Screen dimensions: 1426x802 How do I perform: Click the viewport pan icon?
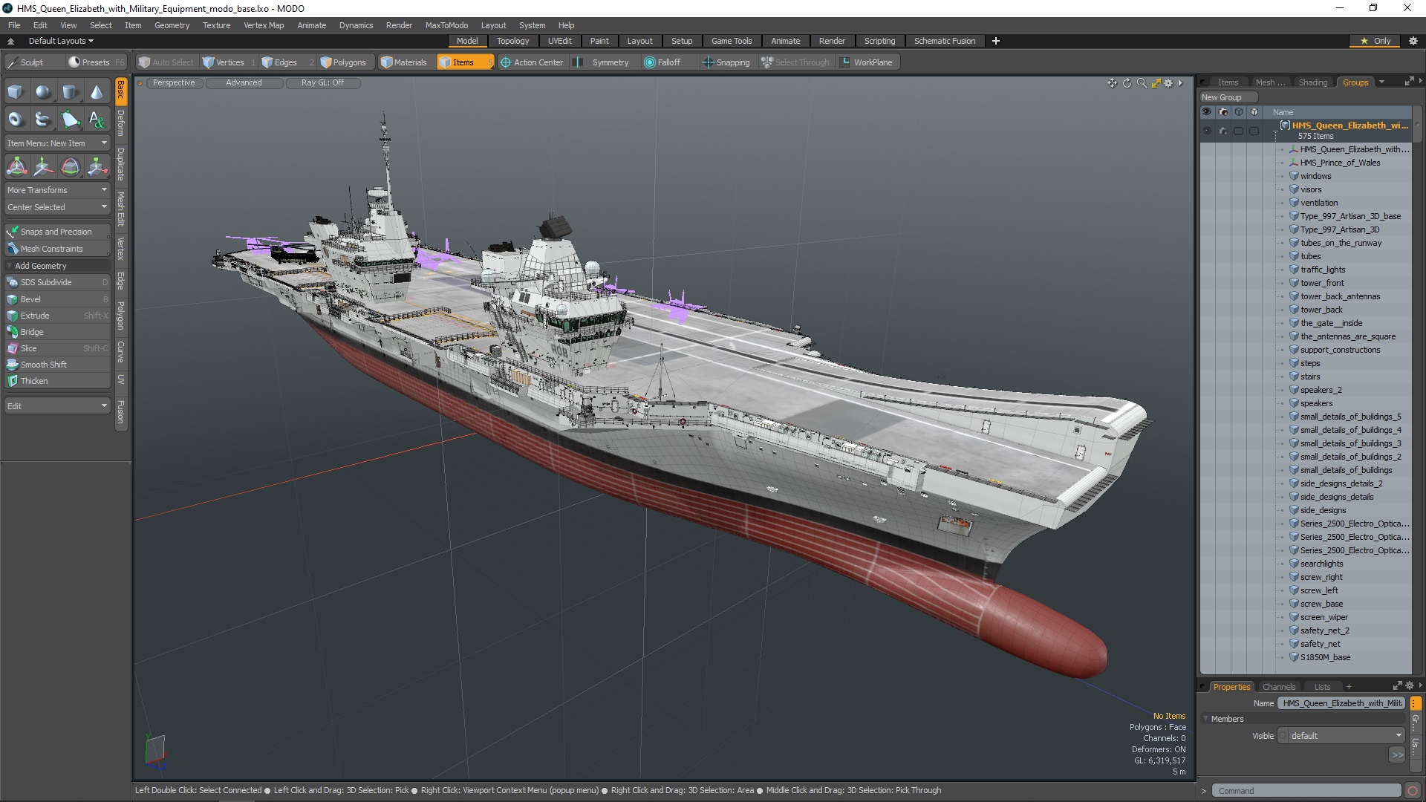click(1112, 83)
